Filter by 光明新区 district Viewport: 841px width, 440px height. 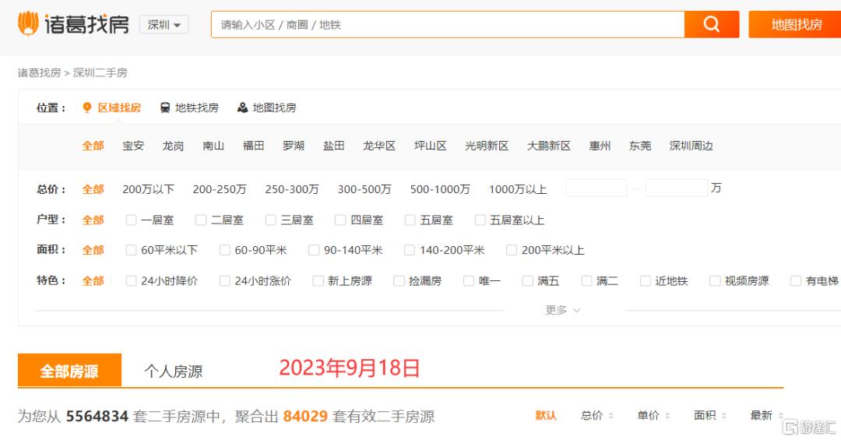[x=487, y=146]
